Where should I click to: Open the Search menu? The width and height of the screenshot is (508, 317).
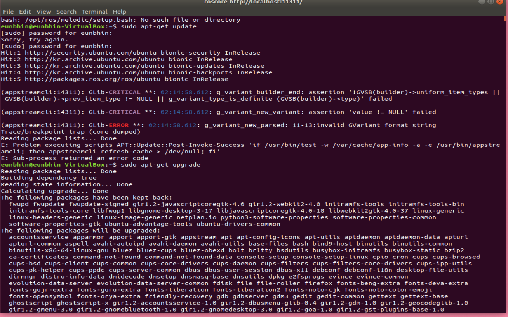click(66, 12)
